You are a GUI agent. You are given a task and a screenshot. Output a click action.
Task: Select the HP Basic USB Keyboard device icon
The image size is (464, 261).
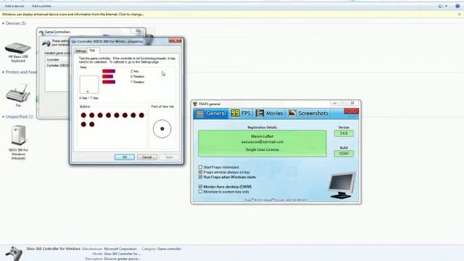click(18, 49)
